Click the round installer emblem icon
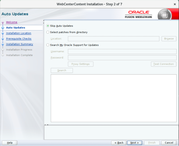 [x=164, y=15]
